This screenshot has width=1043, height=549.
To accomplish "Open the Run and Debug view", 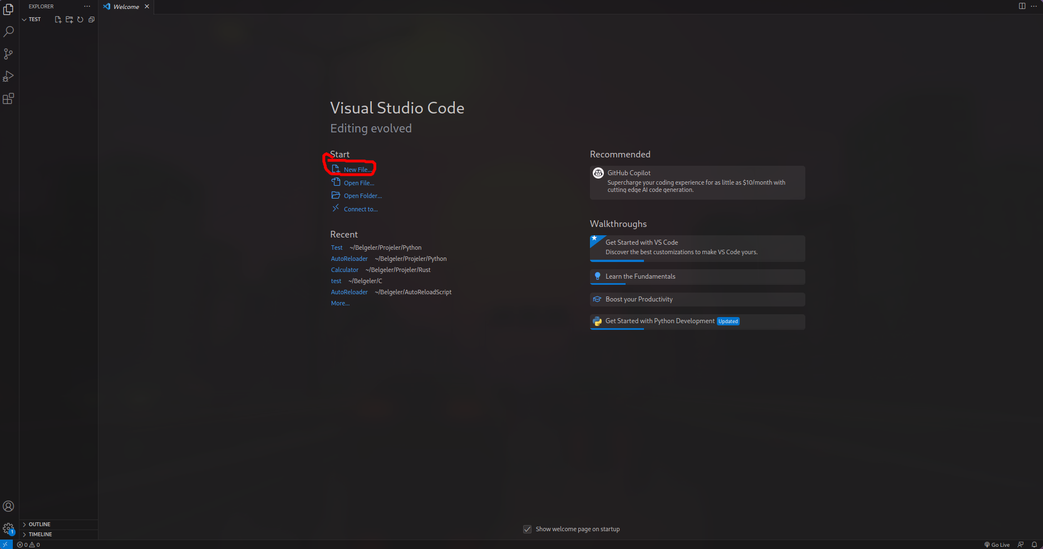I will 8,76.
